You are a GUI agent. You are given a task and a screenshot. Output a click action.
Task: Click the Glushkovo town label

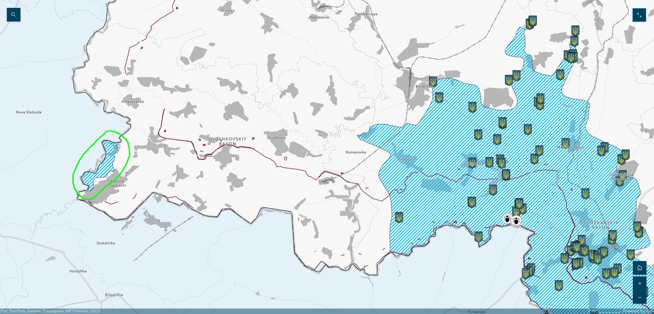276,137
